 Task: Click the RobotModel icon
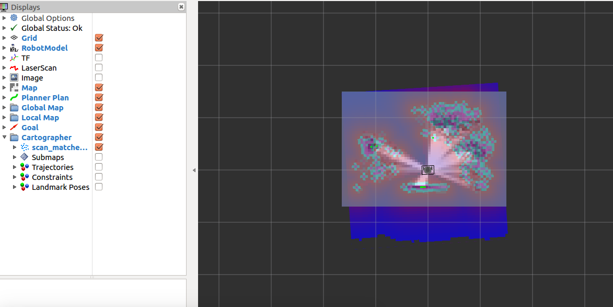14,48
